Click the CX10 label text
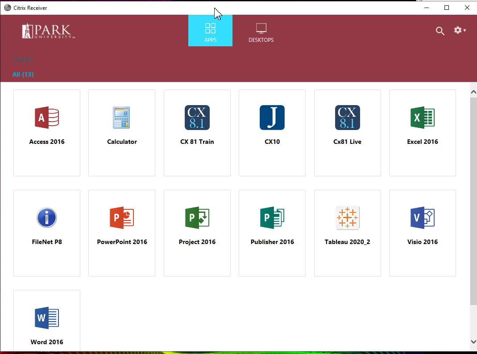The width and height of the screenshot is (477, 354). click(x=272, y=142)
